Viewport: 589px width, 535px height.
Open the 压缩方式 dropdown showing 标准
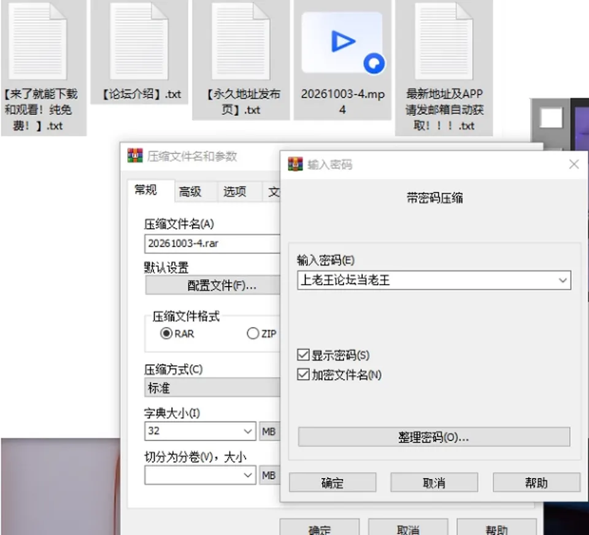point(212,387)
